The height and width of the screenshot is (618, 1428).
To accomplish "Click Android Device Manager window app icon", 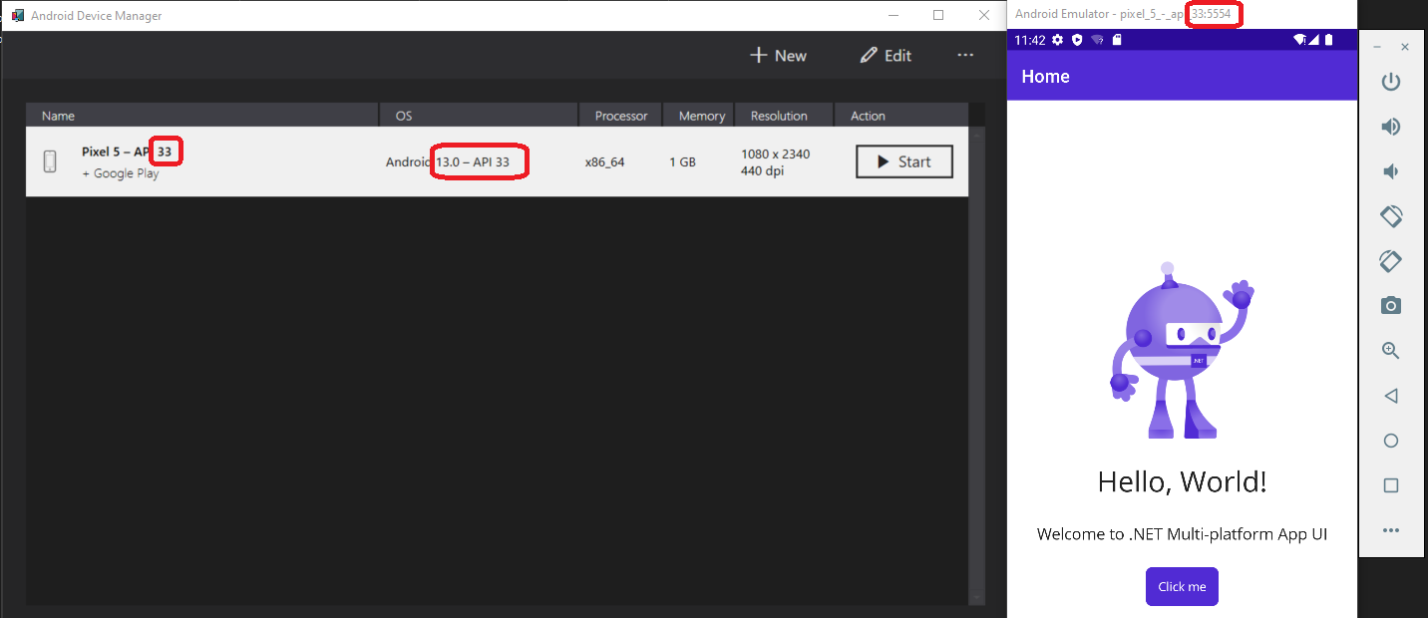I will pyautogui.click(x=18, y=15).
